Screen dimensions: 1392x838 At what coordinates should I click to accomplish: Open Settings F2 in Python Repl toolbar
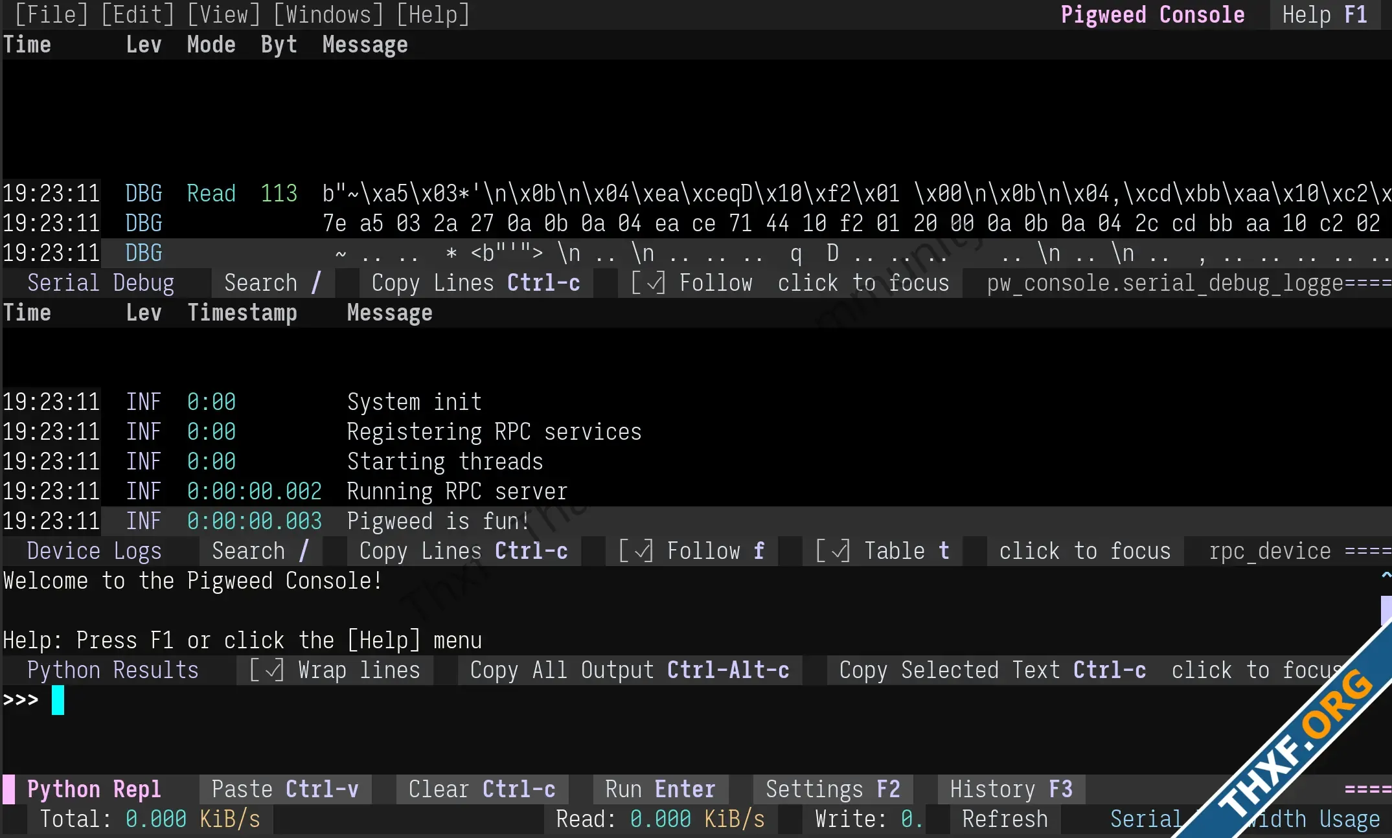coord(833,789)
